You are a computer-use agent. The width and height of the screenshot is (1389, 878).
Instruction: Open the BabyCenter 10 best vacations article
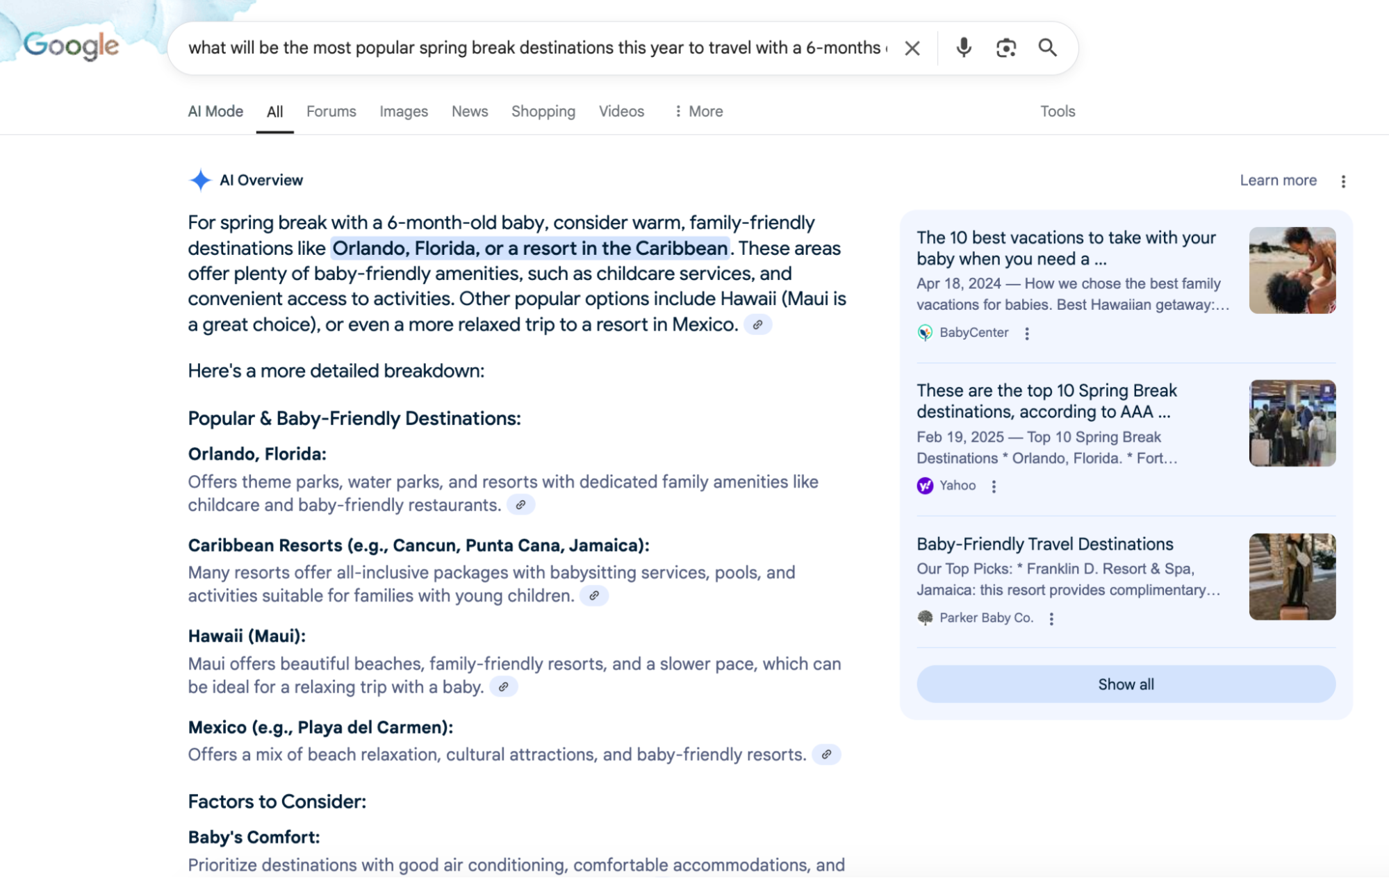click(x=1066, y=248)
